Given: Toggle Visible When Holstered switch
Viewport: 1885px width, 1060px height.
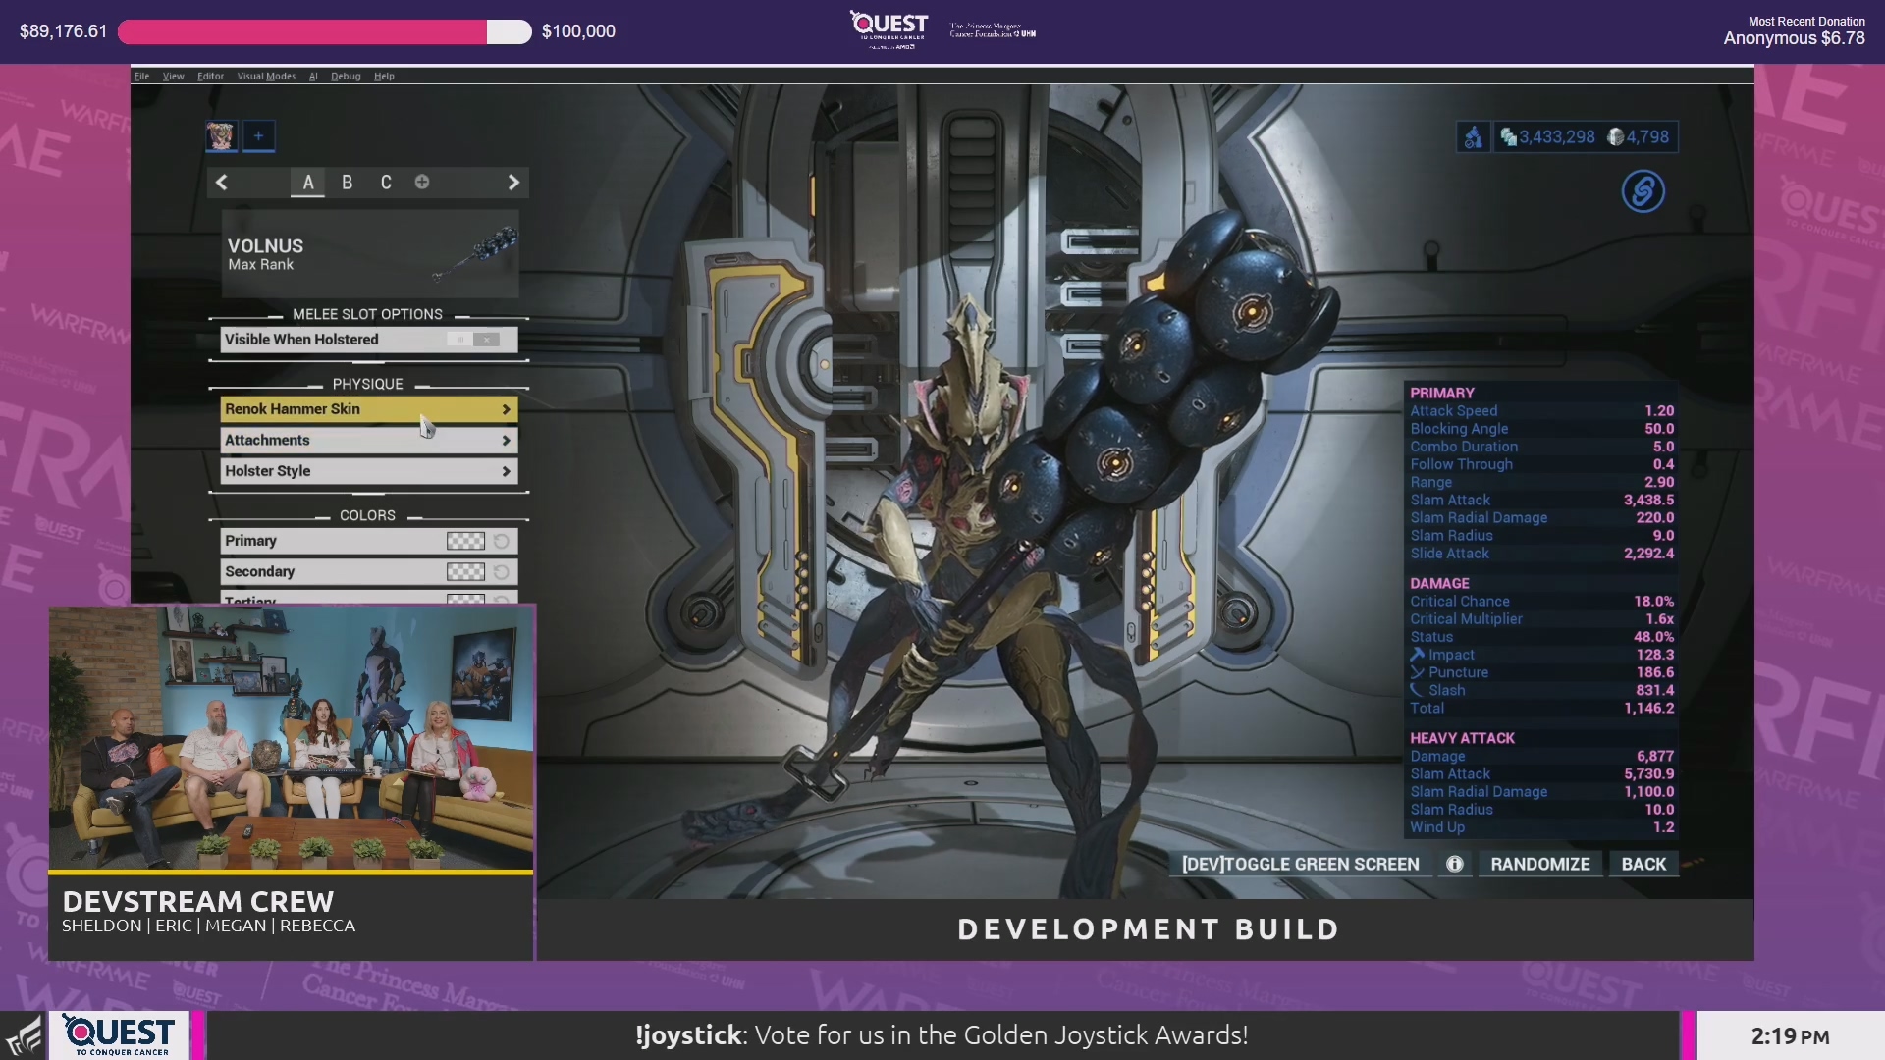Looking at the screenshot, I should point(473,340).
